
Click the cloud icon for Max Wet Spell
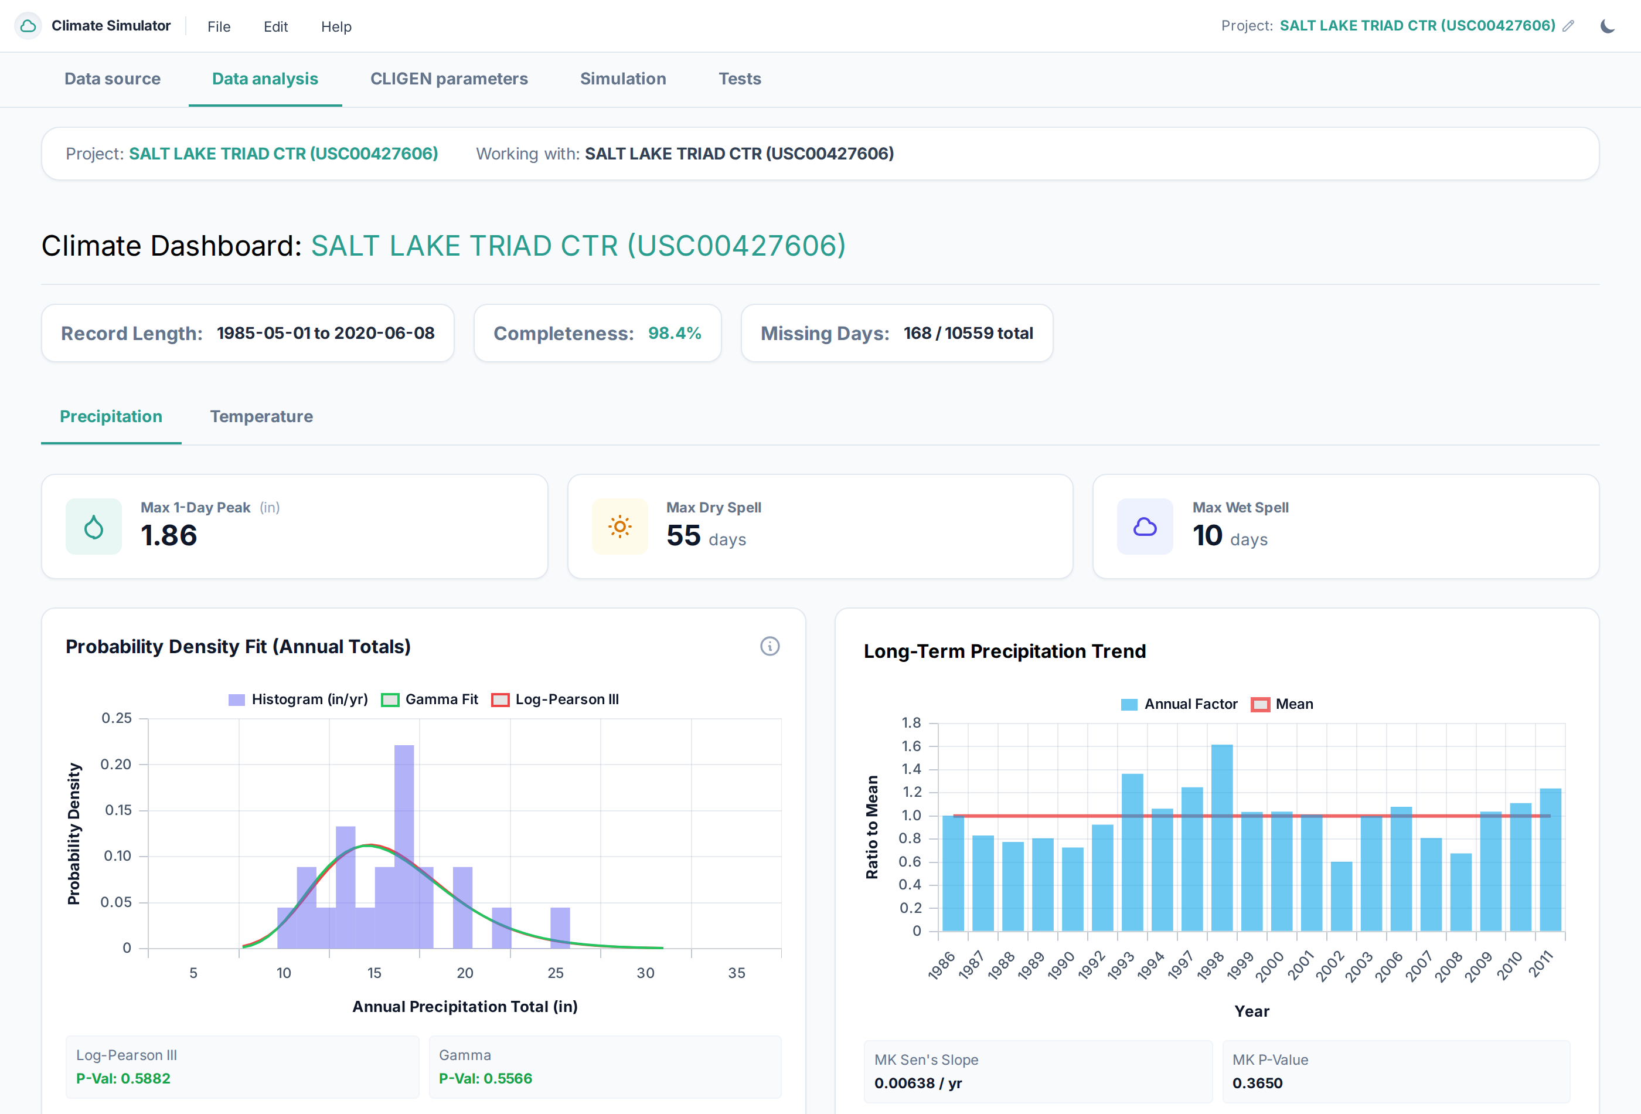1145,527
